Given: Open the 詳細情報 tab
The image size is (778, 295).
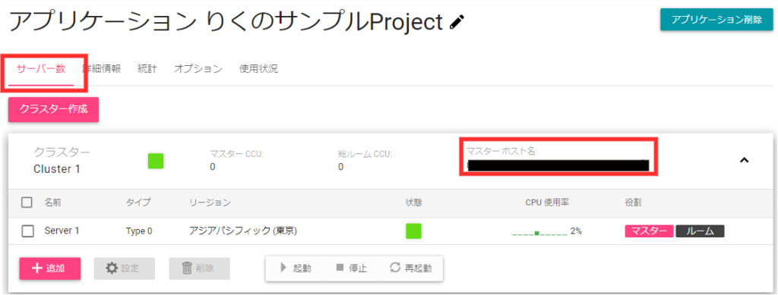Looking at the screenshot, I should pos(103,69).
